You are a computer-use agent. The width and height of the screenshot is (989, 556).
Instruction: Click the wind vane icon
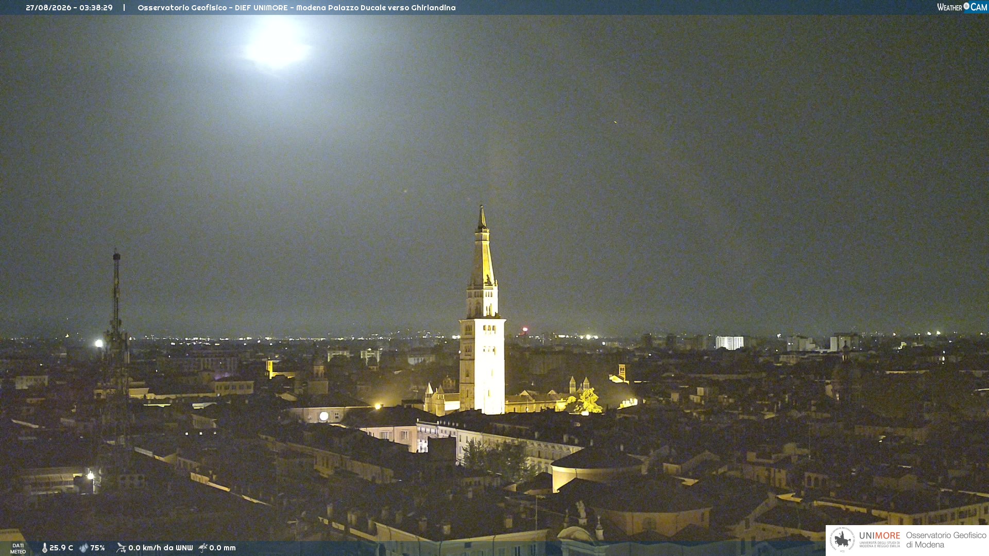(x=121, y=548)
